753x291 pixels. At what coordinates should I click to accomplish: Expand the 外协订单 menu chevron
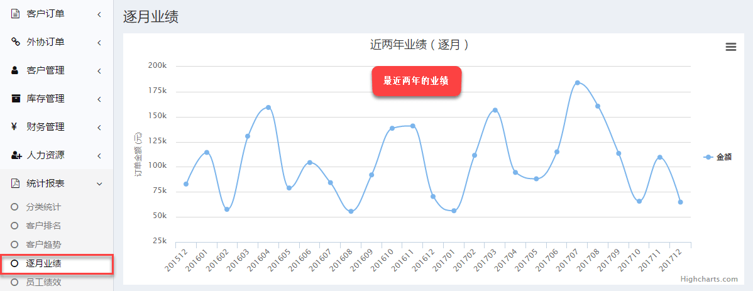pos(99,43)
